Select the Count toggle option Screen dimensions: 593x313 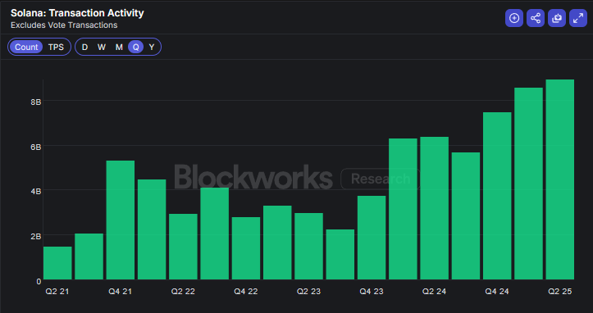click(x=26, y=47)
